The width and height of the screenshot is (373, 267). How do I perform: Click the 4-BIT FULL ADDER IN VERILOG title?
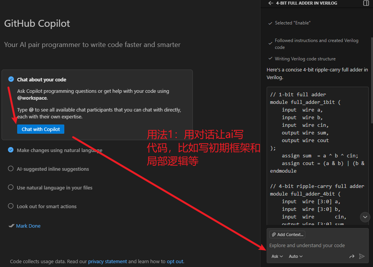tap(306, 3)
